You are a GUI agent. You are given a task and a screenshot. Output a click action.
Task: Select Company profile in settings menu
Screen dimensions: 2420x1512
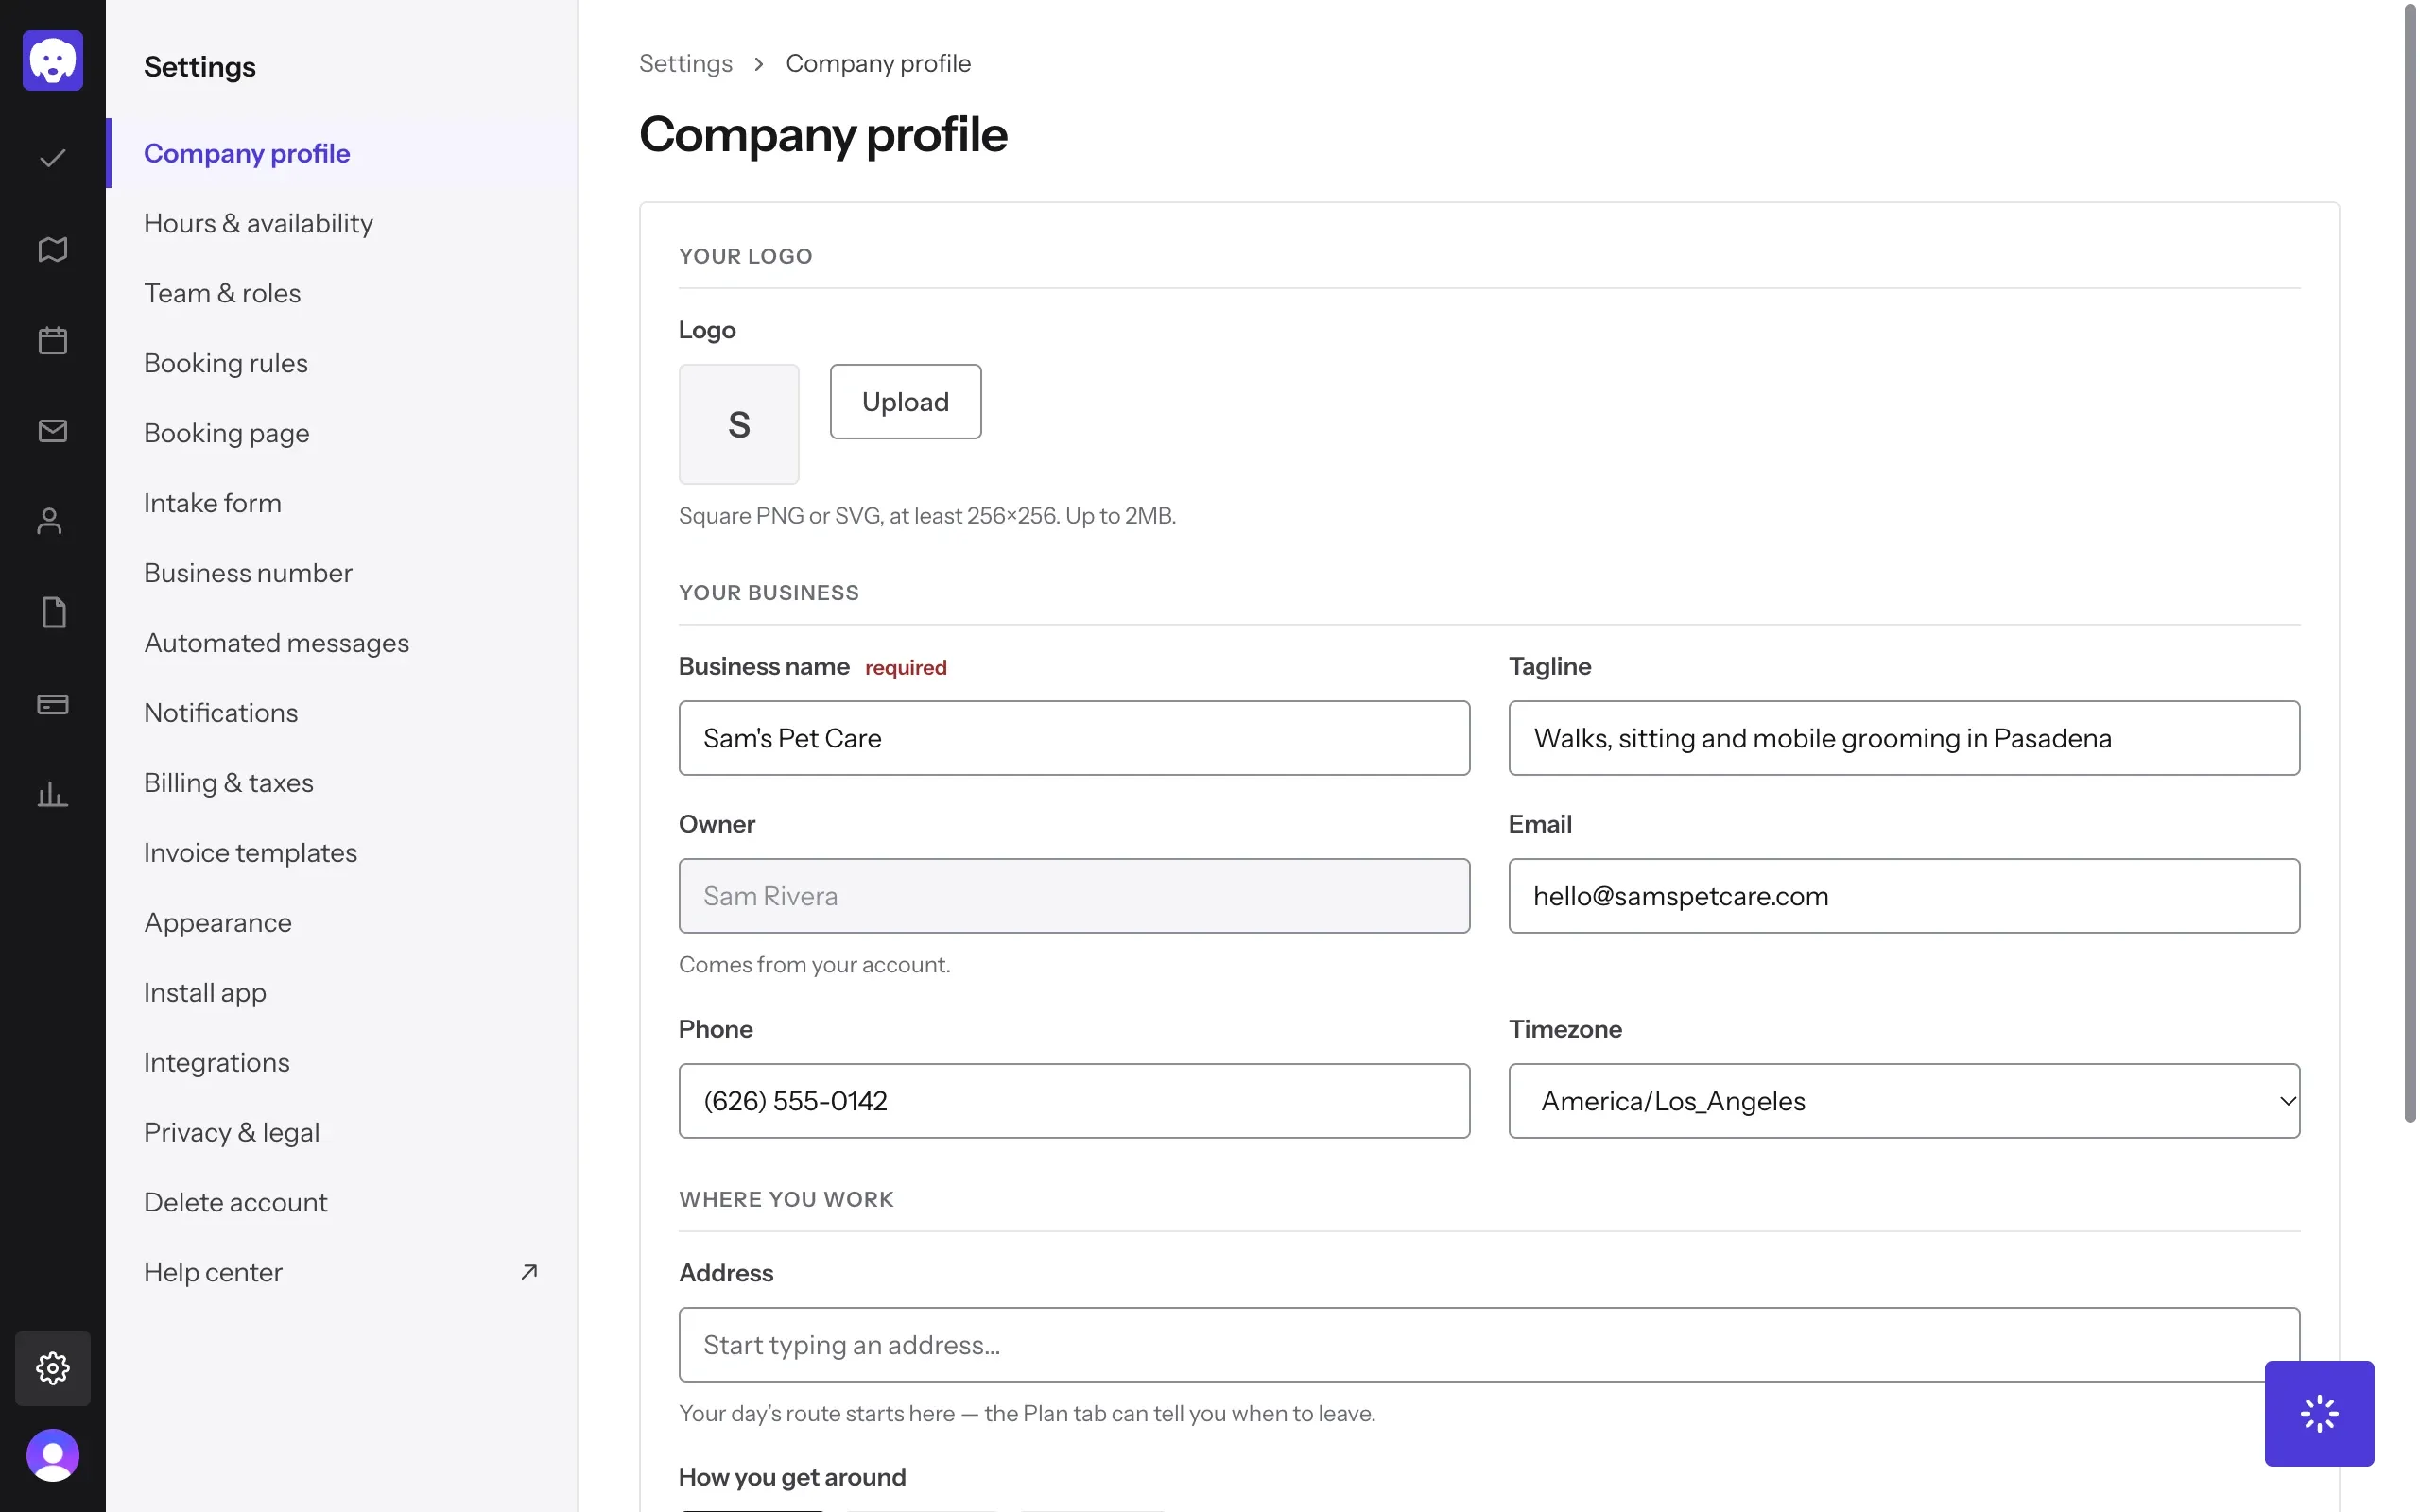coord(342,153)
